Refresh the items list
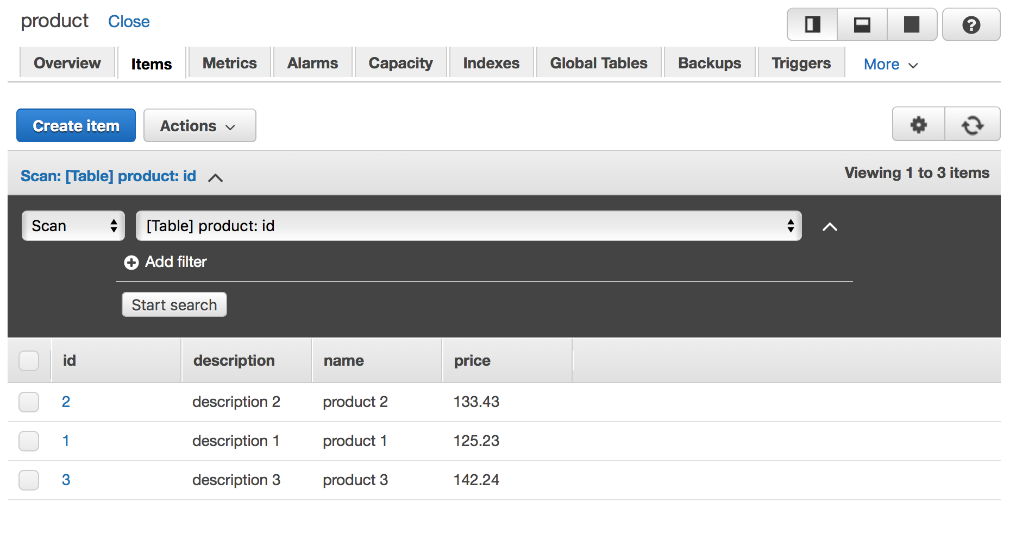 (972, 125)
